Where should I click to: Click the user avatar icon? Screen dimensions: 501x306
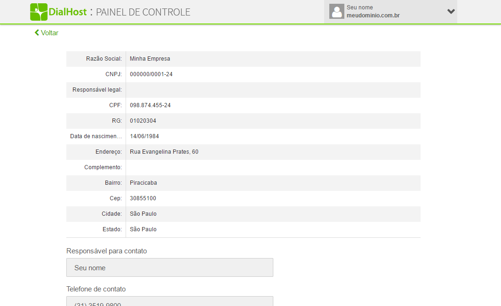[337, 11]
